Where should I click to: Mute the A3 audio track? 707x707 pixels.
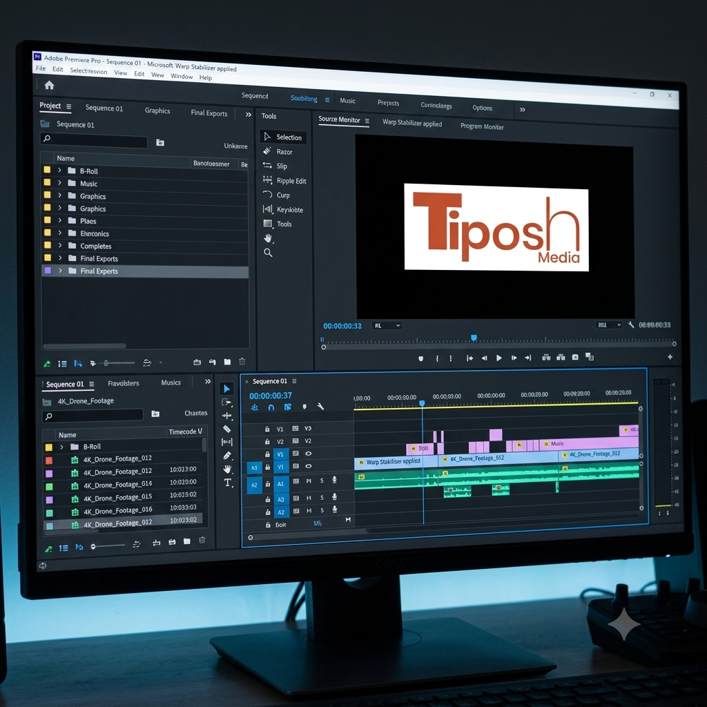[x=309, y=498]
